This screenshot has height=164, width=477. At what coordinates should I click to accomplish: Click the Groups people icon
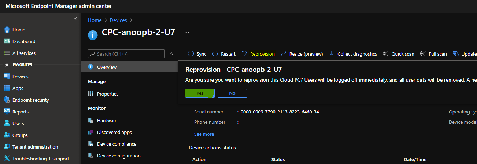tap(7, 135)
